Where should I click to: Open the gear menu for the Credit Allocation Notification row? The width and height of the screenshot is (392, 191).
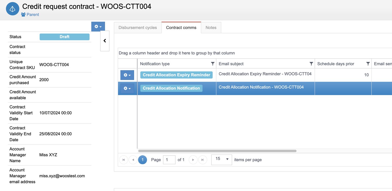127,88
